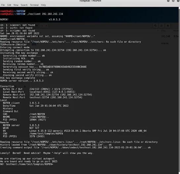Click the ./noclient 192.168.241.134 command line
The width and height of the screenshot is (180, 174).
(x=45, y=14)
